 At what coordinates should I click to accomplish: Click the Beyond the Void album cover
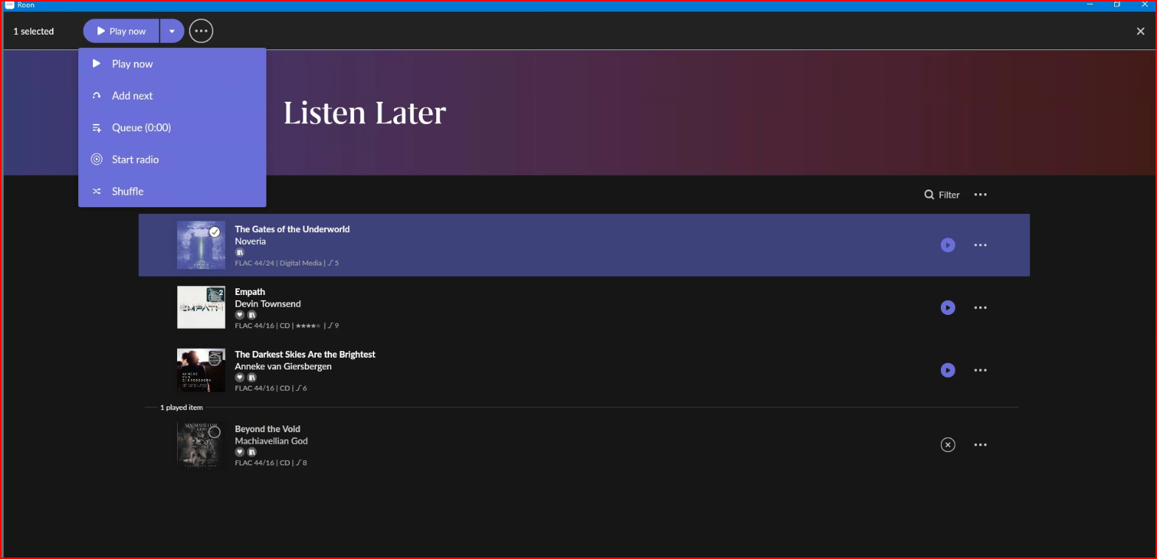click(x=201, y=445)
